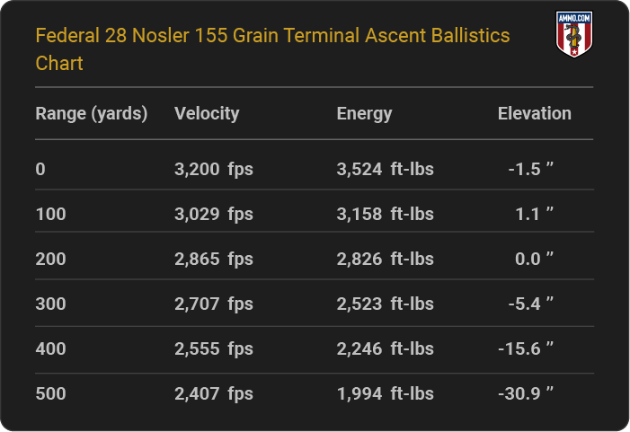630x432 pixels.
Task: Select the Elevation column header
Action: (x=535, y=114)
